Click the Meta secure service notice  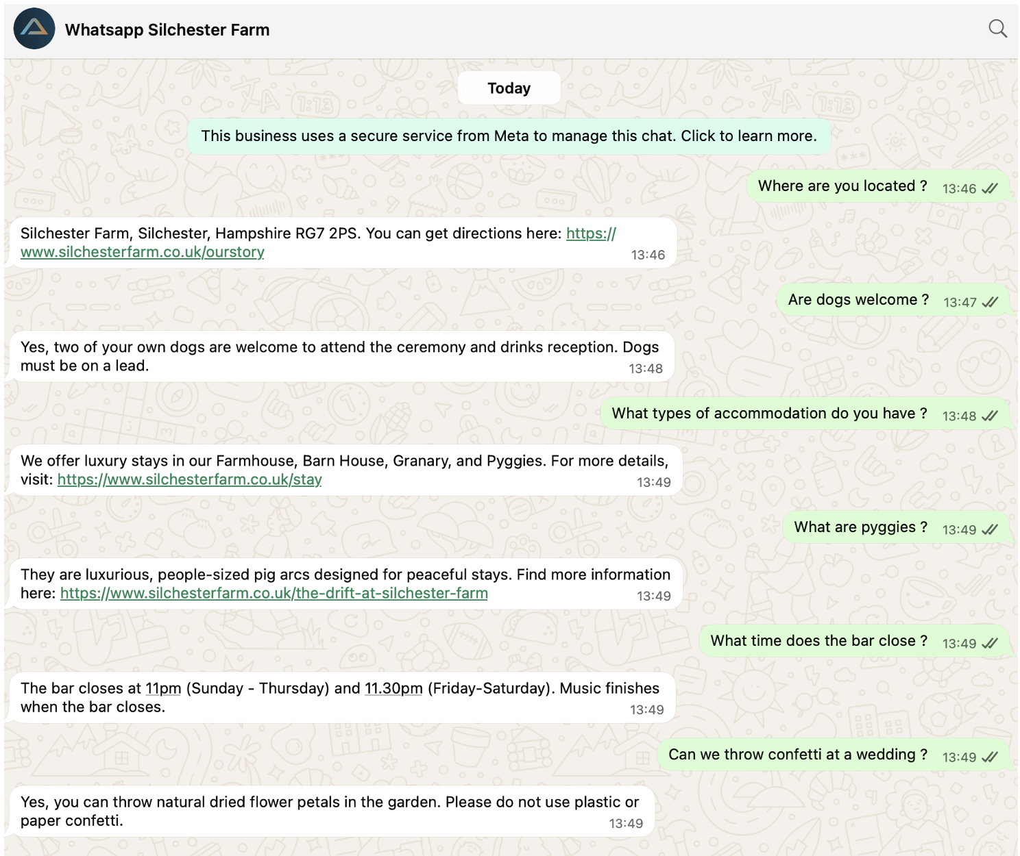[x=509, y=136]
